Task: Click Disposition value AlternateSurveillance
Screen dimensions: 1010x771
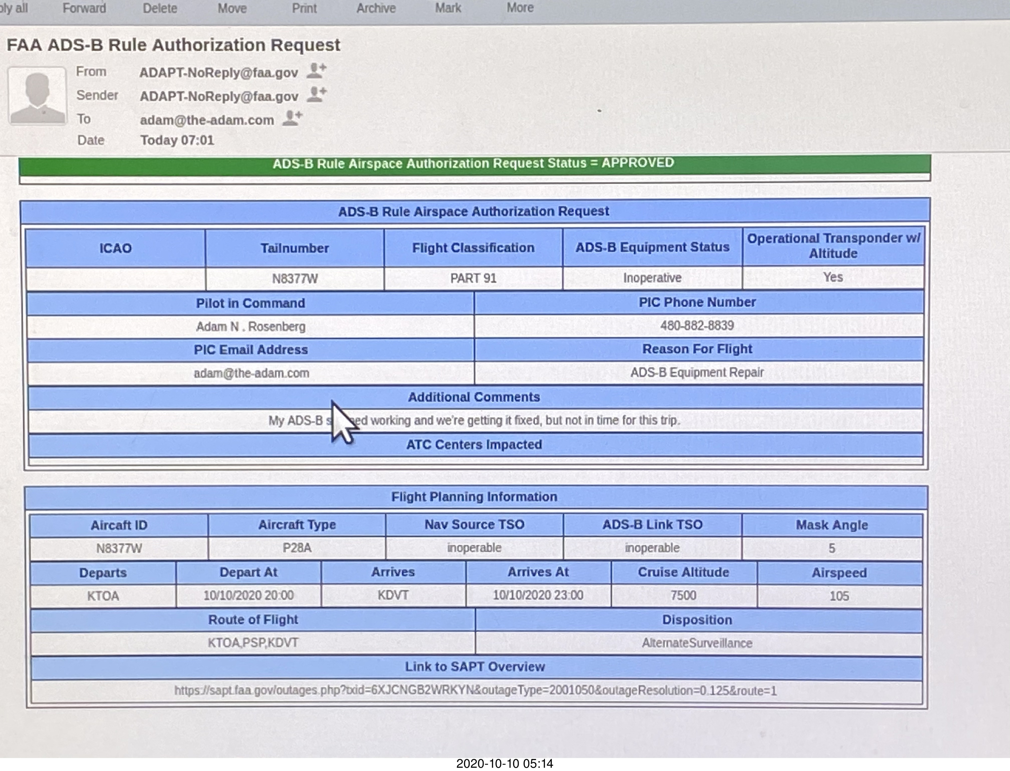Action: [697, 643]
